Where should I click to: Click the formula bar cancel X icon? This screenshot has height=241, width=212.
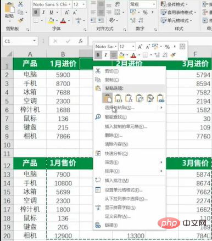tap(55, 41)
